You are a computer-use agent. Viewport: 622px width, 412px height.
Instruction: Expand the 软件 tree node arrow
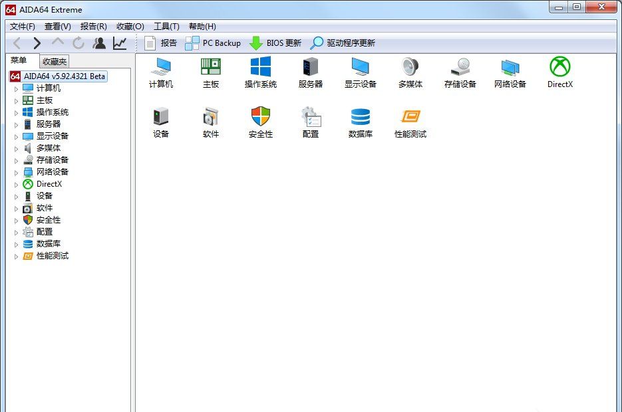17,208
